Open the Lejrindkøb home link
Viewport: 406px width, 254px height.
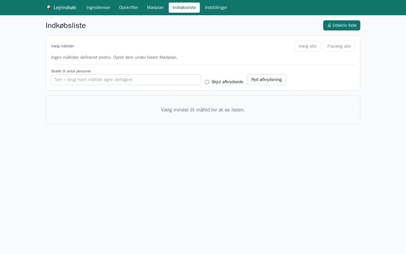point(61,8)
